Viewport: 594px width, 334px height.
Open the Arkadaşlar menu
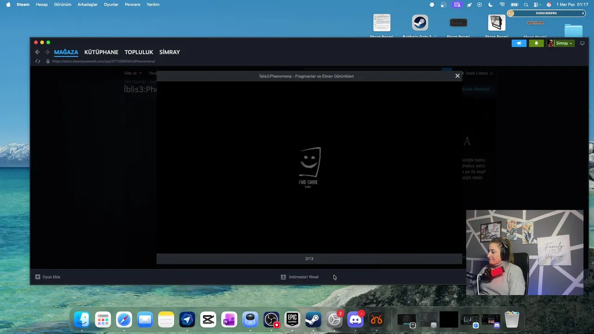pos(87,5)
